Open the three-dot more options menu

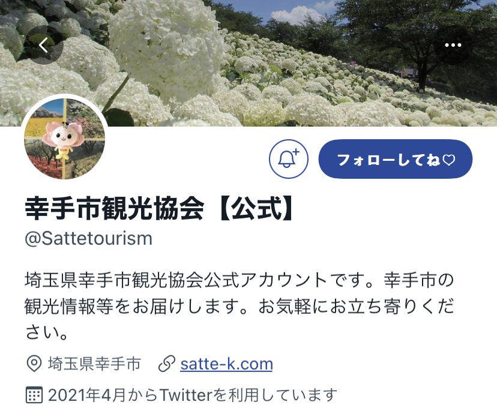pyautogui.click(x=453, y=45)
